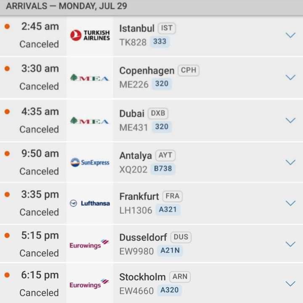Expand the Istanbul TK828 flight details
The image size is (303, 303).
click(x=290, y=35)
